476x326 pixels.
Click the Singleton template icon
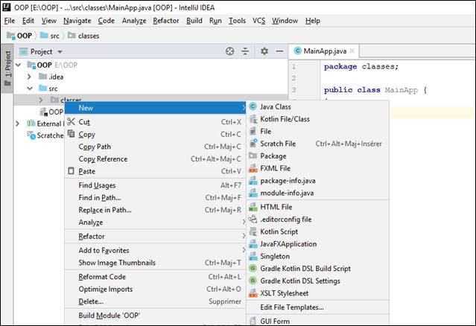point(253,256)
